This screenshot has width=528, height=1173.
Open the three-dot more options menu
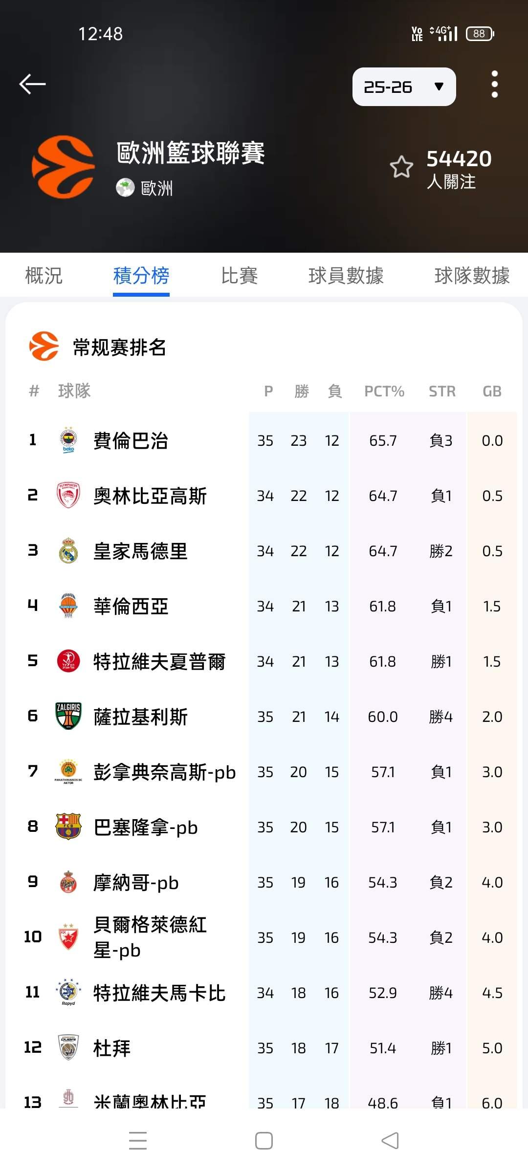(x=494, y=84)
